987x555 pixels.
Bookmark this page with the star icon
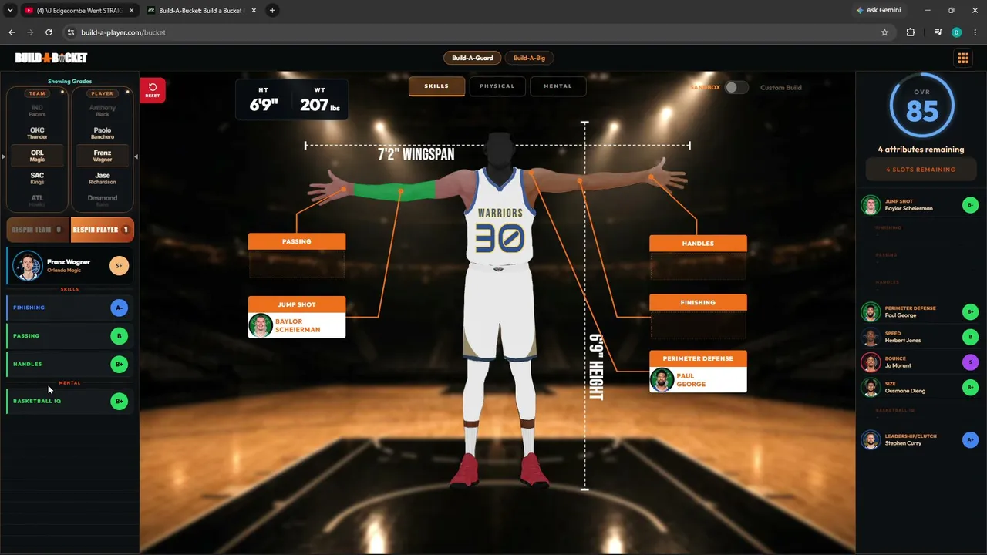coord(884,32)
